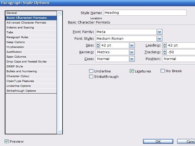Image resolution: width=195 pixels, height=146 pixels.
Task: Open Paragraph Rules category
Action: click(x=31, y=37)
